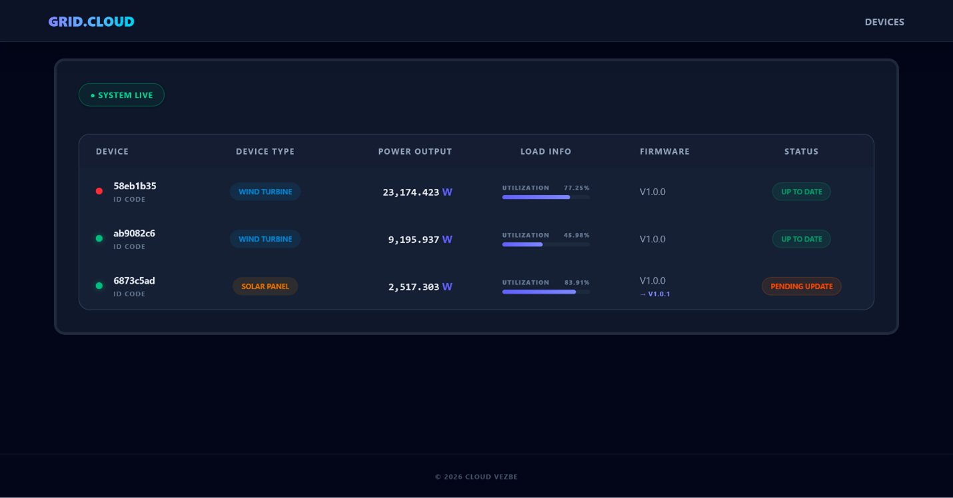Viewport: 953px width, 498px height.
Task: Click the WIND TURBINE badge for 58eb1b35
Action: 265,191
